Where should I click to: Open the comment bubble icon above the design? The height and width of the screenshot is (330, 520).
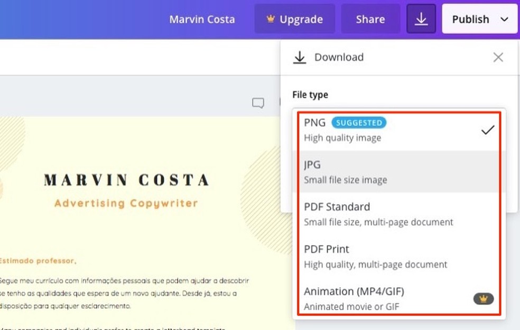click(x=257, y=103)
